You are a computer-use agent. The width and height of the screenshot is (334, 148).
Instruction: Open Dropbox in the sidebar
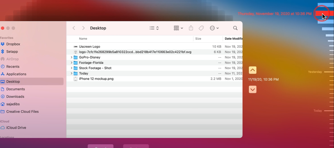[x=13, y=44]
